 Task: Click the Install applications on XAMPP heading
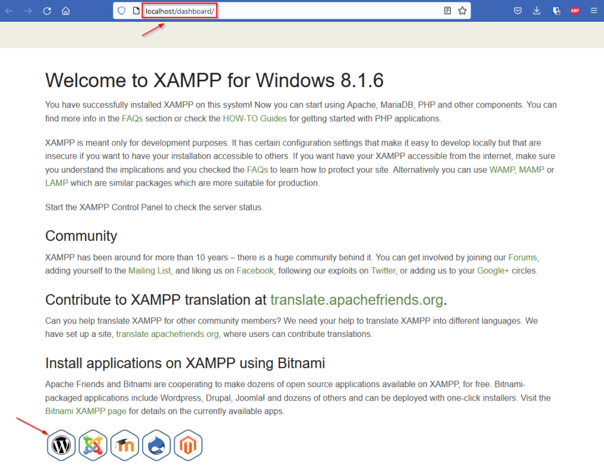[x=185, y=363]
